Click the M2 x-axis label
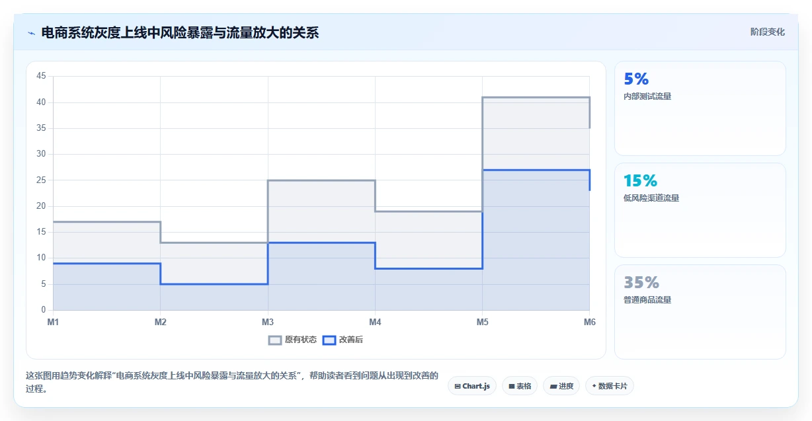This screenshot has width=812, height=421. (x=160, y=322)
